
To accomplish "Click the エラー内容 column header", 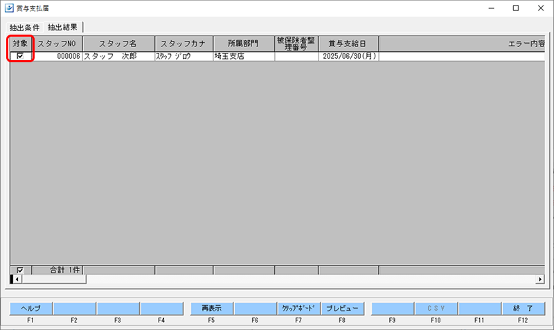I will [462, 44].
